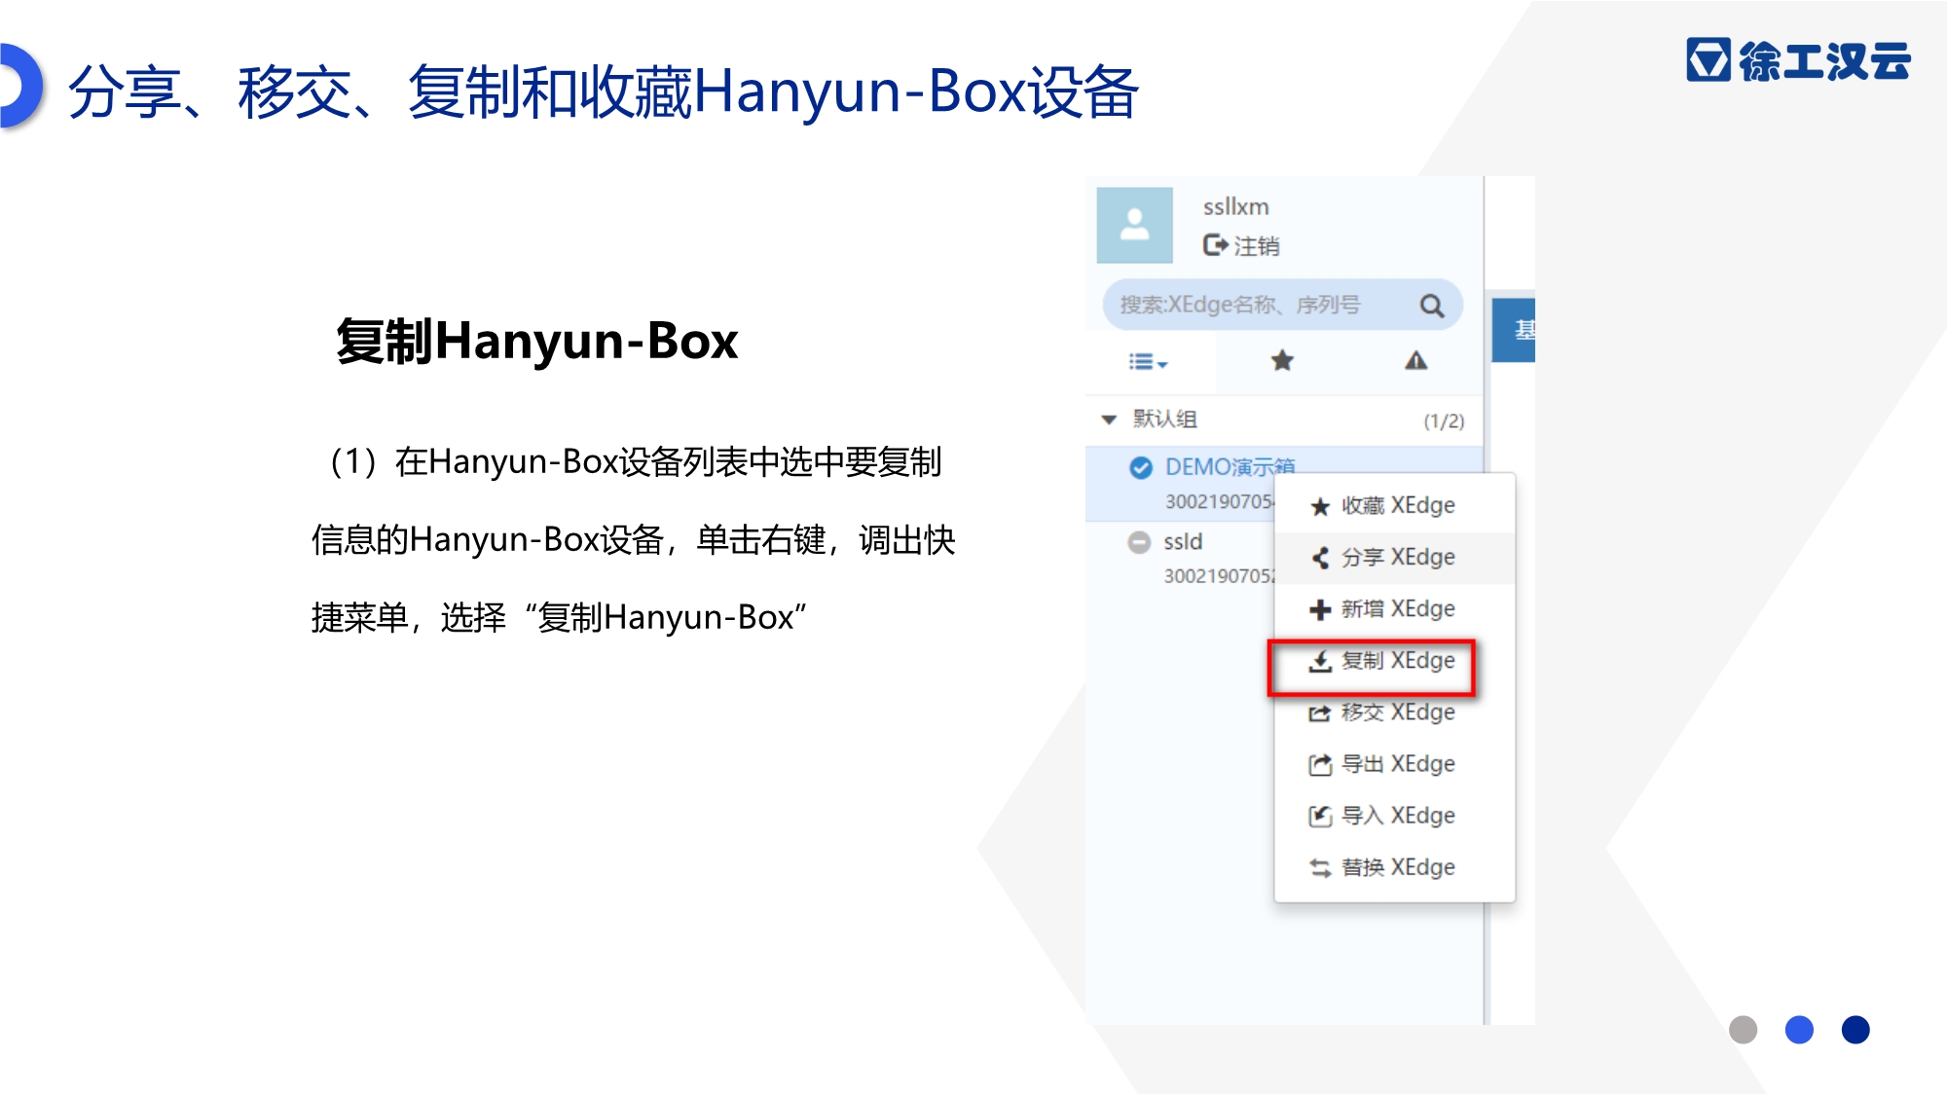The height and width of the screenshot is (1095, 1947).
Task: Choose 导出 XEdge from context menu
Action: 1394,763
